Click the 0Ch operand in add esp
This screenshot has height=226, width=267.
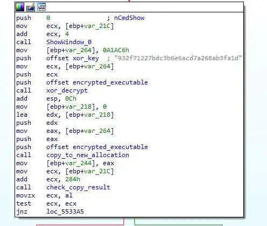point(71,98)
